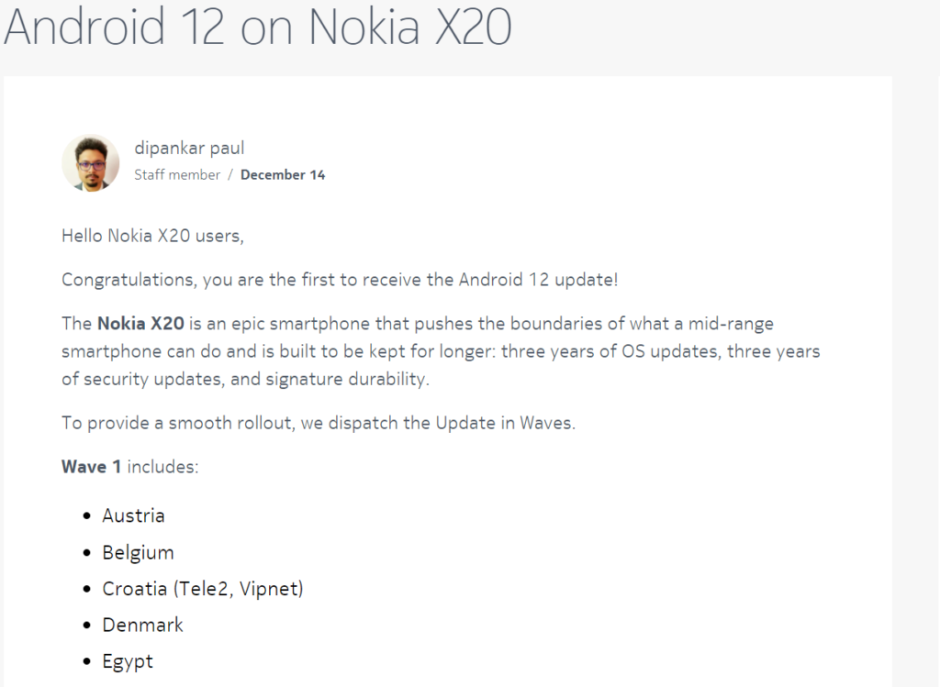The height and width of the screenshot is (687, 940).
Task: Click the Staff member label
Action: [177, 175]
